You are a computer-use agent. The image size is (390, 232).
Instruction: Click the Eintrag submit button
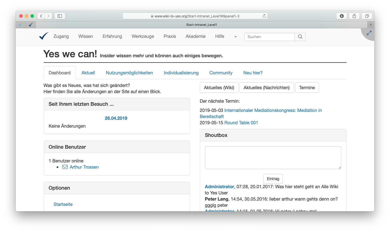[273, 179]
